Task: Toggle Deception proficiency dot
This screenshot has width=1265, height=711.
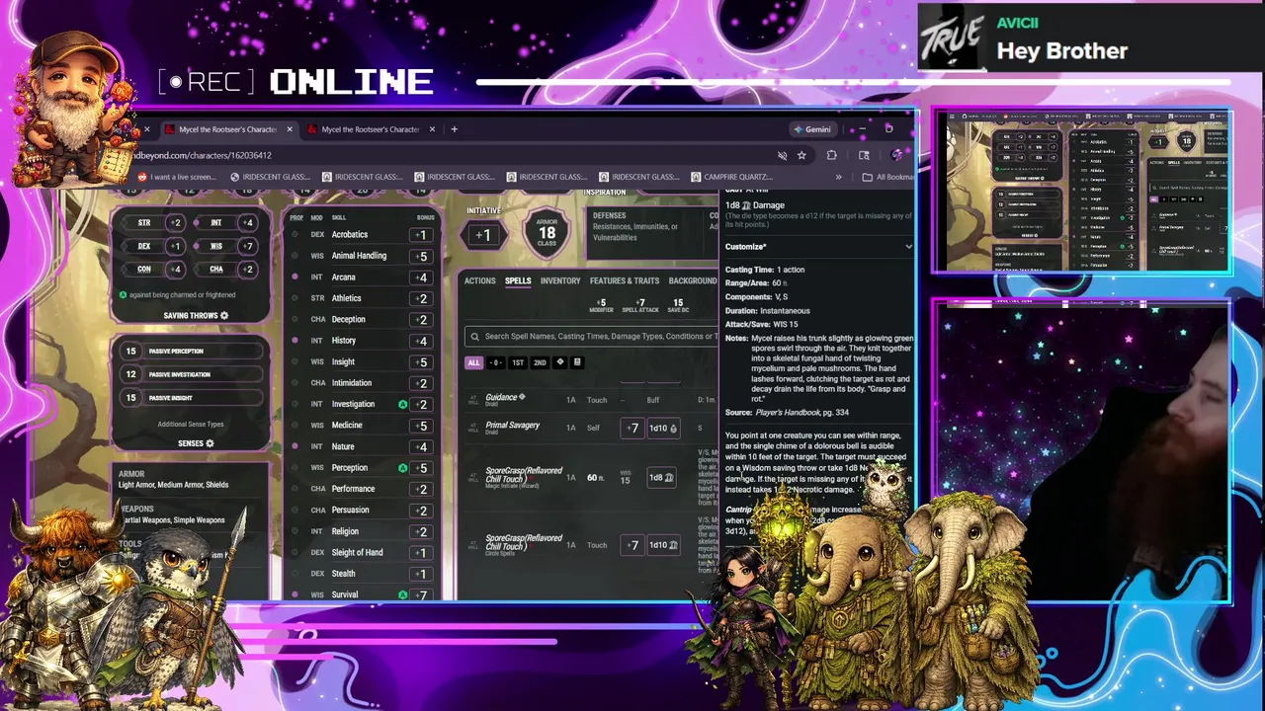Action: pyautogui.click(x=295, y=319)
